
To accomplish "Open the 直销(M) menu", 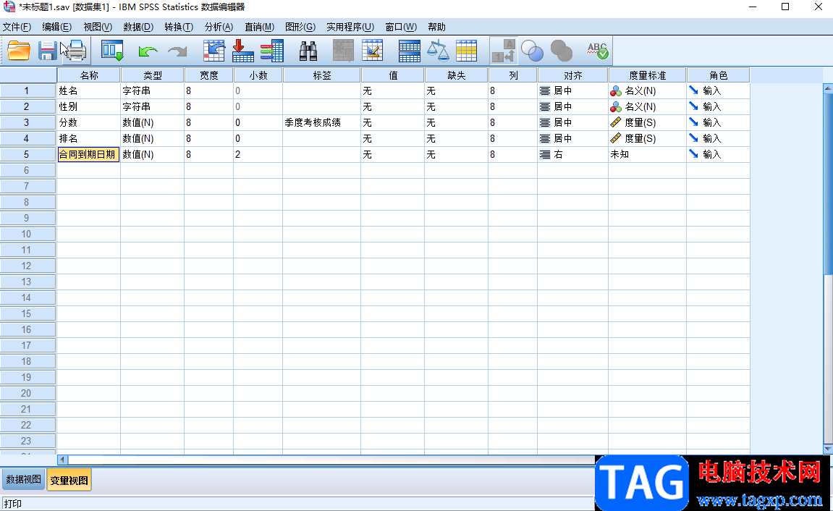I will (x=259, y=27).
